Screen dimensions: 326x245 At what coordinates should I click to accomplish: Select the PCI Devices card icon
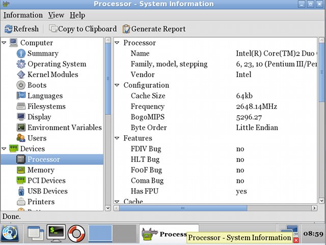(x=21, y=180)
